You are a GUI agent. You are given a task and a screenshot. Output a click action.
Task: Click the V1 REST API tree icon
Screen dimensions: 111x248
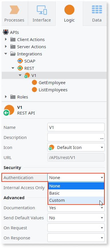click(x=27, y=75)
